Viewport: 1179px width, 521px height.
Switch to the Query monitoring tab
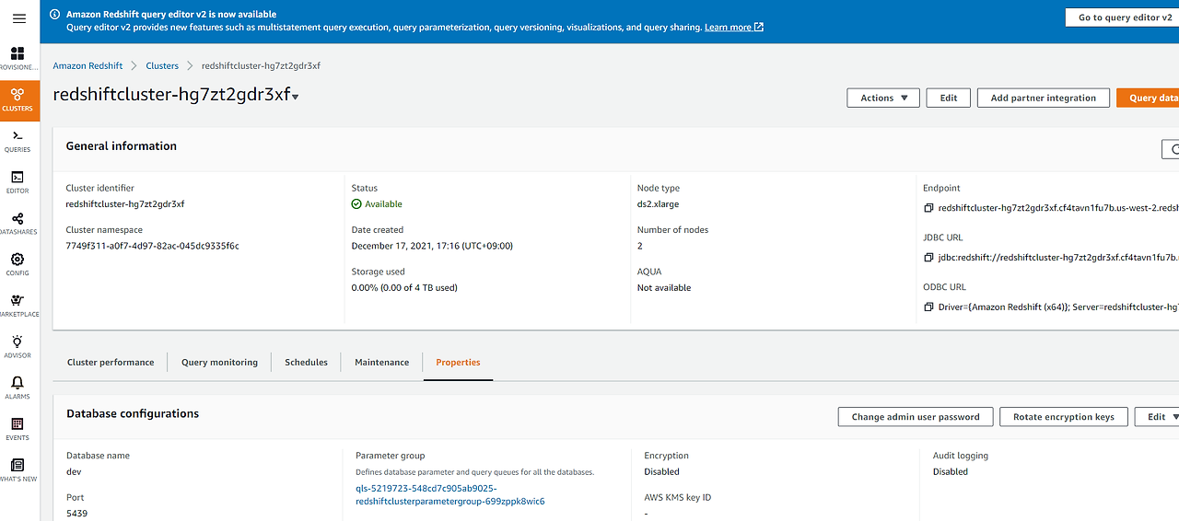pyautogui.click(x=219, y=363)
